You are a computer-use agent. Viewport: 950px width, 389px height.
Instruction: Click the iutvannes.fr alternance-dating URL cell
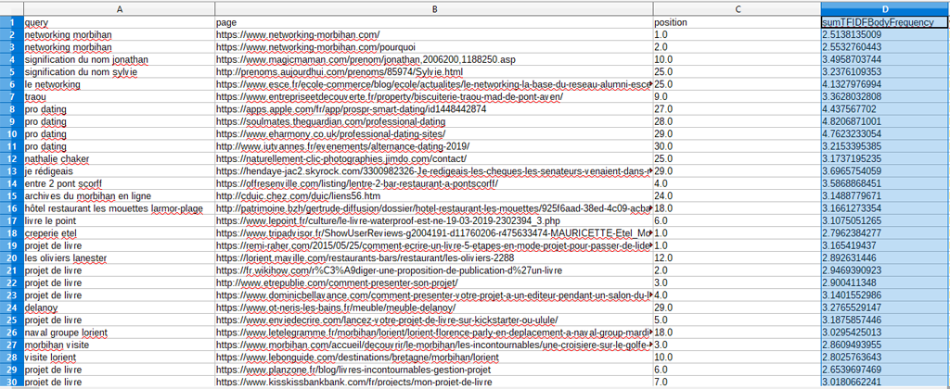click(x=434, y=146)
